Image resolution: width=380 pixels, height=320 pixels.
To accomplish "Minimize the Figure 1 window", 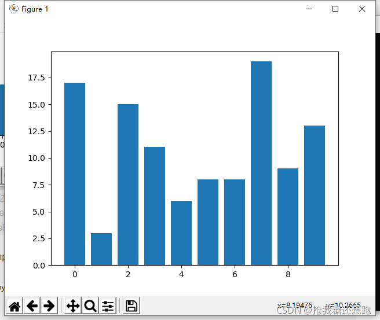I will [x=309, y=9].
